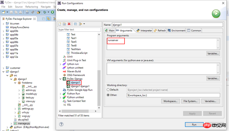Image resolution: width=229 pixels, height=131 pixels.
Task: Switch to the Interpreter tab
Action: [144, 30]
